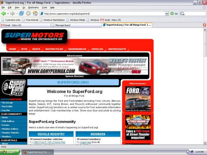
Task: Click the page scrollbar down arrow
Action: coord(205,143)
